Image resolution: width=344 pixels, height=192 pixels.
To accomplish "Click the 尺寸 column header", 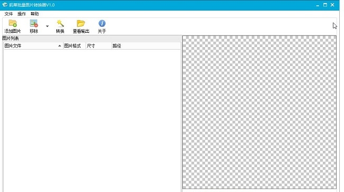I will [99, 46].
